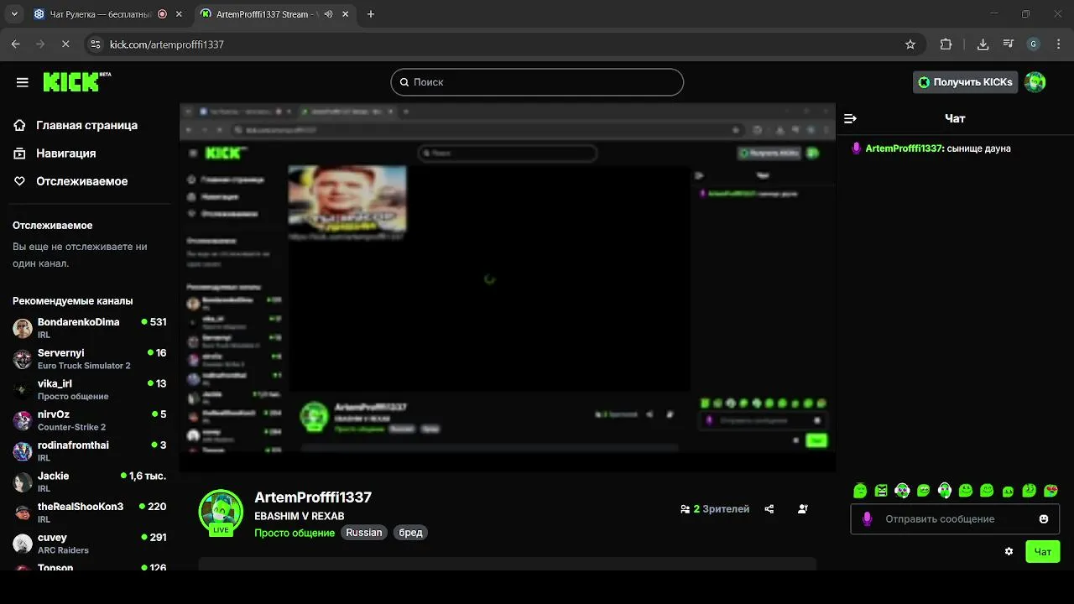Open the Просто общение category link

(x=295, y=533)
